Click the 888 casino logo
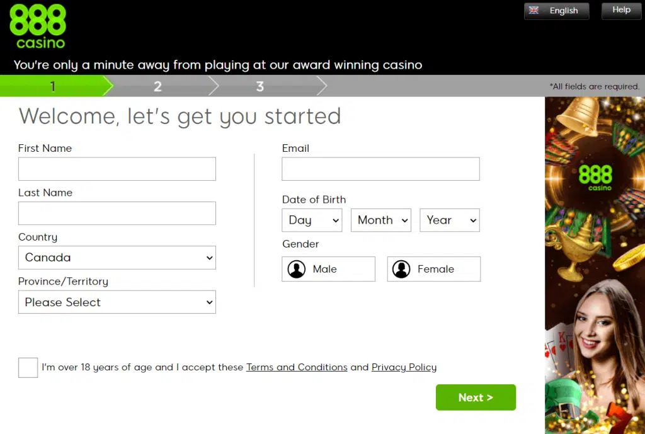The height and width of the screenshot is (434, 645). coord(38,26)
